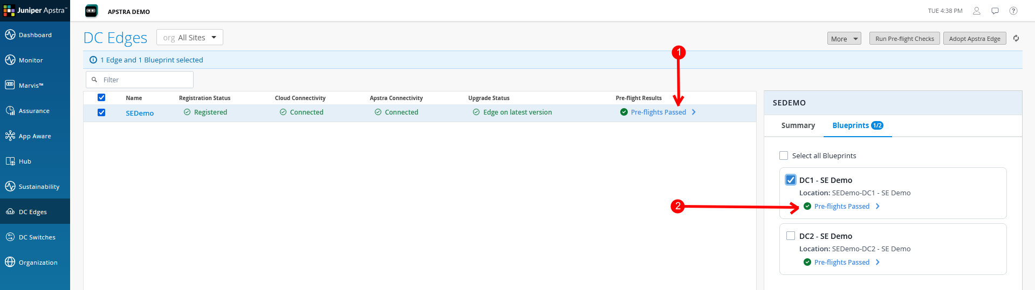Viewport: 1035px width, 290px height.
Task: Click the Cloud Connectivity column header
Action: (300, 98)
